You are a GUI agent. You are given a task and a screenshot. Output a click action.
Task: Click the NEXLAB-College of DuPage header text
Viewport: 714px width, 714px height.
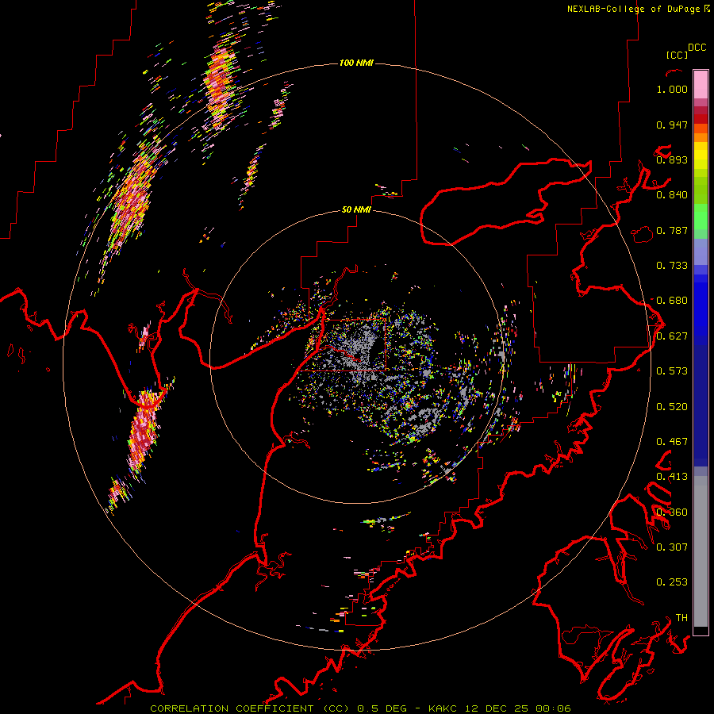[633, 9]
